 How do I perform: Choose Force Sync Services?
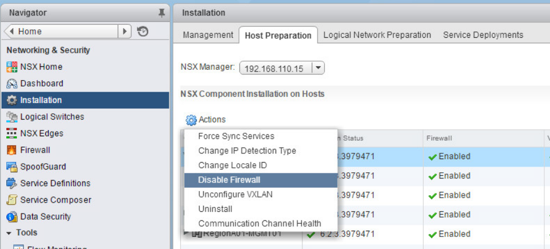(x=261, y=136)
